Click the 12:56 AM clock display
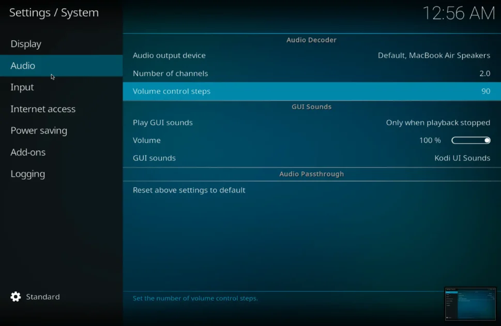This screenshot has height=326, width=501. click(x=459, y=13)
